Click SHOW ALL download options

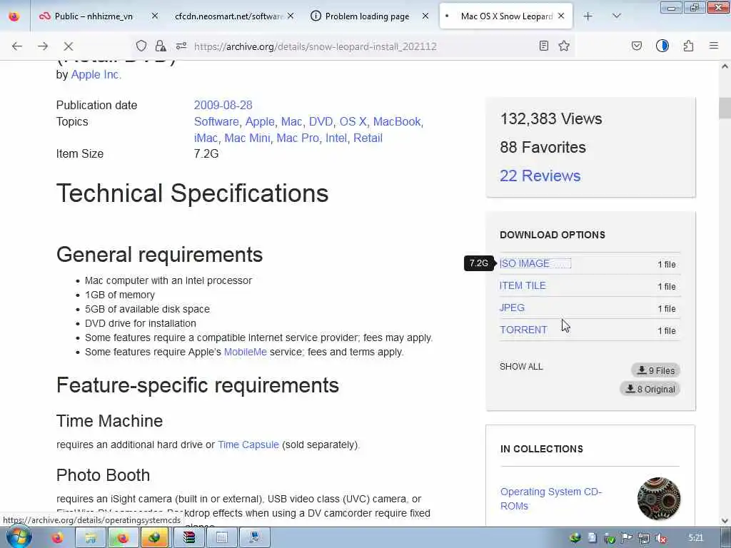521,367
